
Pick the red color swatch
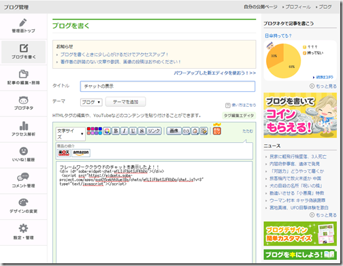[x=88, y=129]
